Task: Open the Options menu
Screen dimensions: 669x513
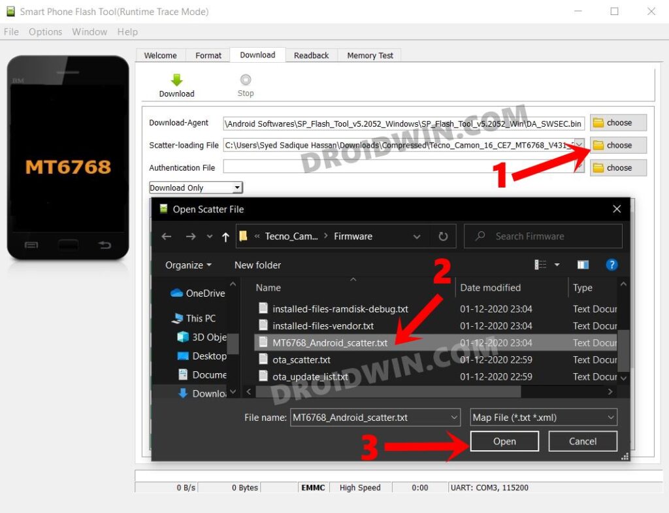Action: pyautogui.click(x=45, y=31)
